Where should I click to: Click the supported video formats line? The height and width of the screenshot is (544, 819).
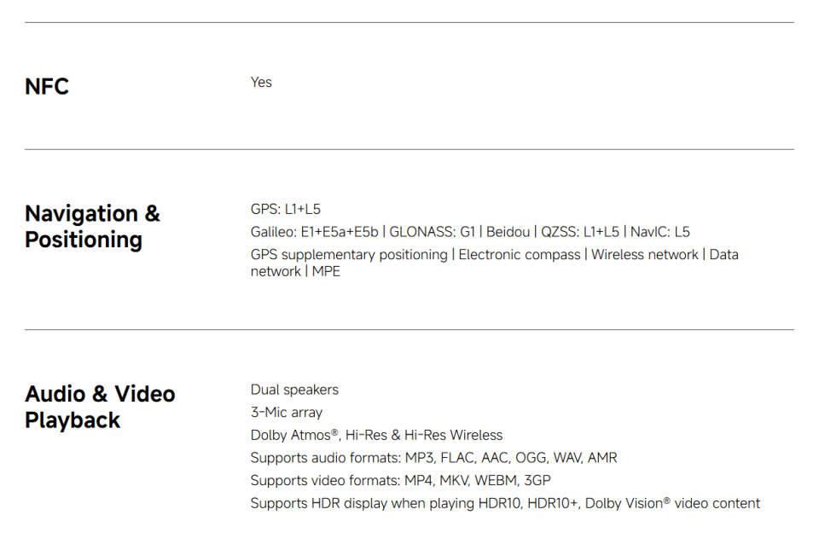400,481
